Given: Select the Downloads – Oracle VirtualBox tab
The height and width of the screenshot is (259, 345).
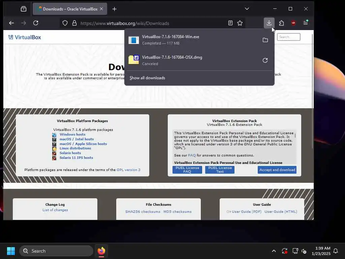Looking at the screenshot, I should tap(70, 9).
